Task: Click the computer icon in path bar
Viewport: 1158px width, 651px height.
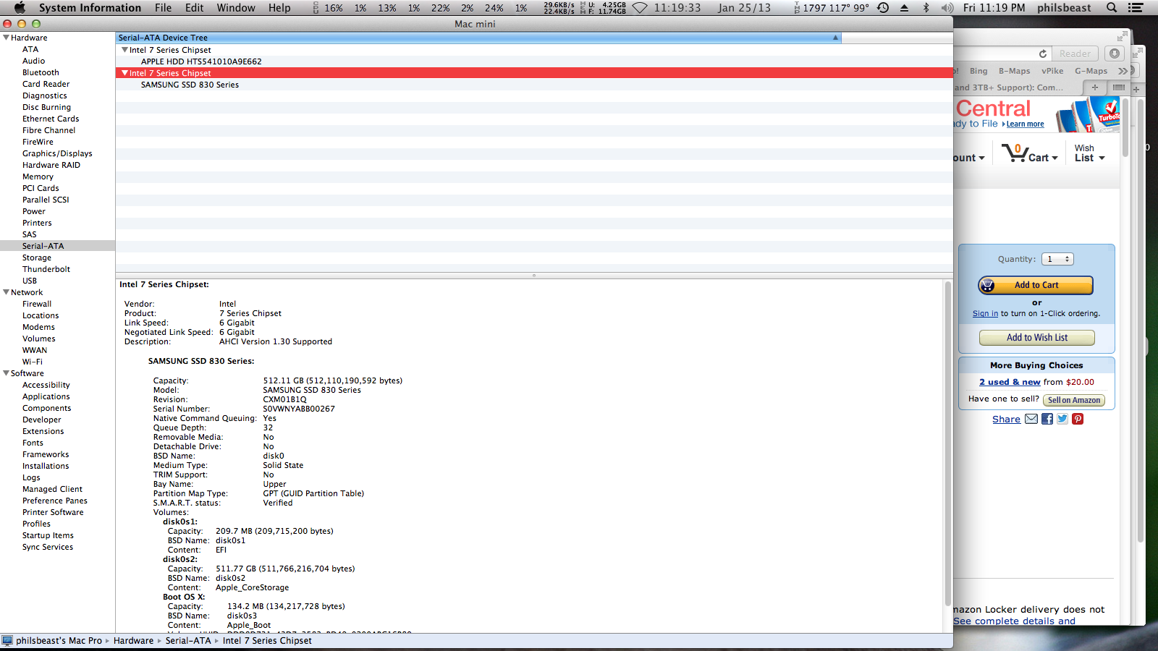Action: click(7, 640)
